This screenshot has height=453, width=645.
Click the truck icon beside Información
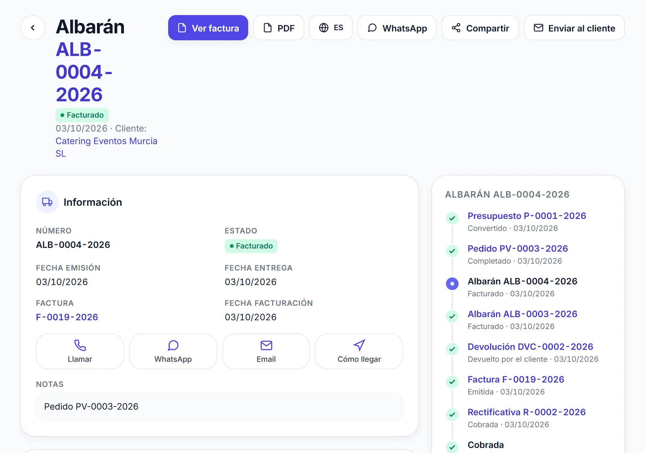[47, 202]
